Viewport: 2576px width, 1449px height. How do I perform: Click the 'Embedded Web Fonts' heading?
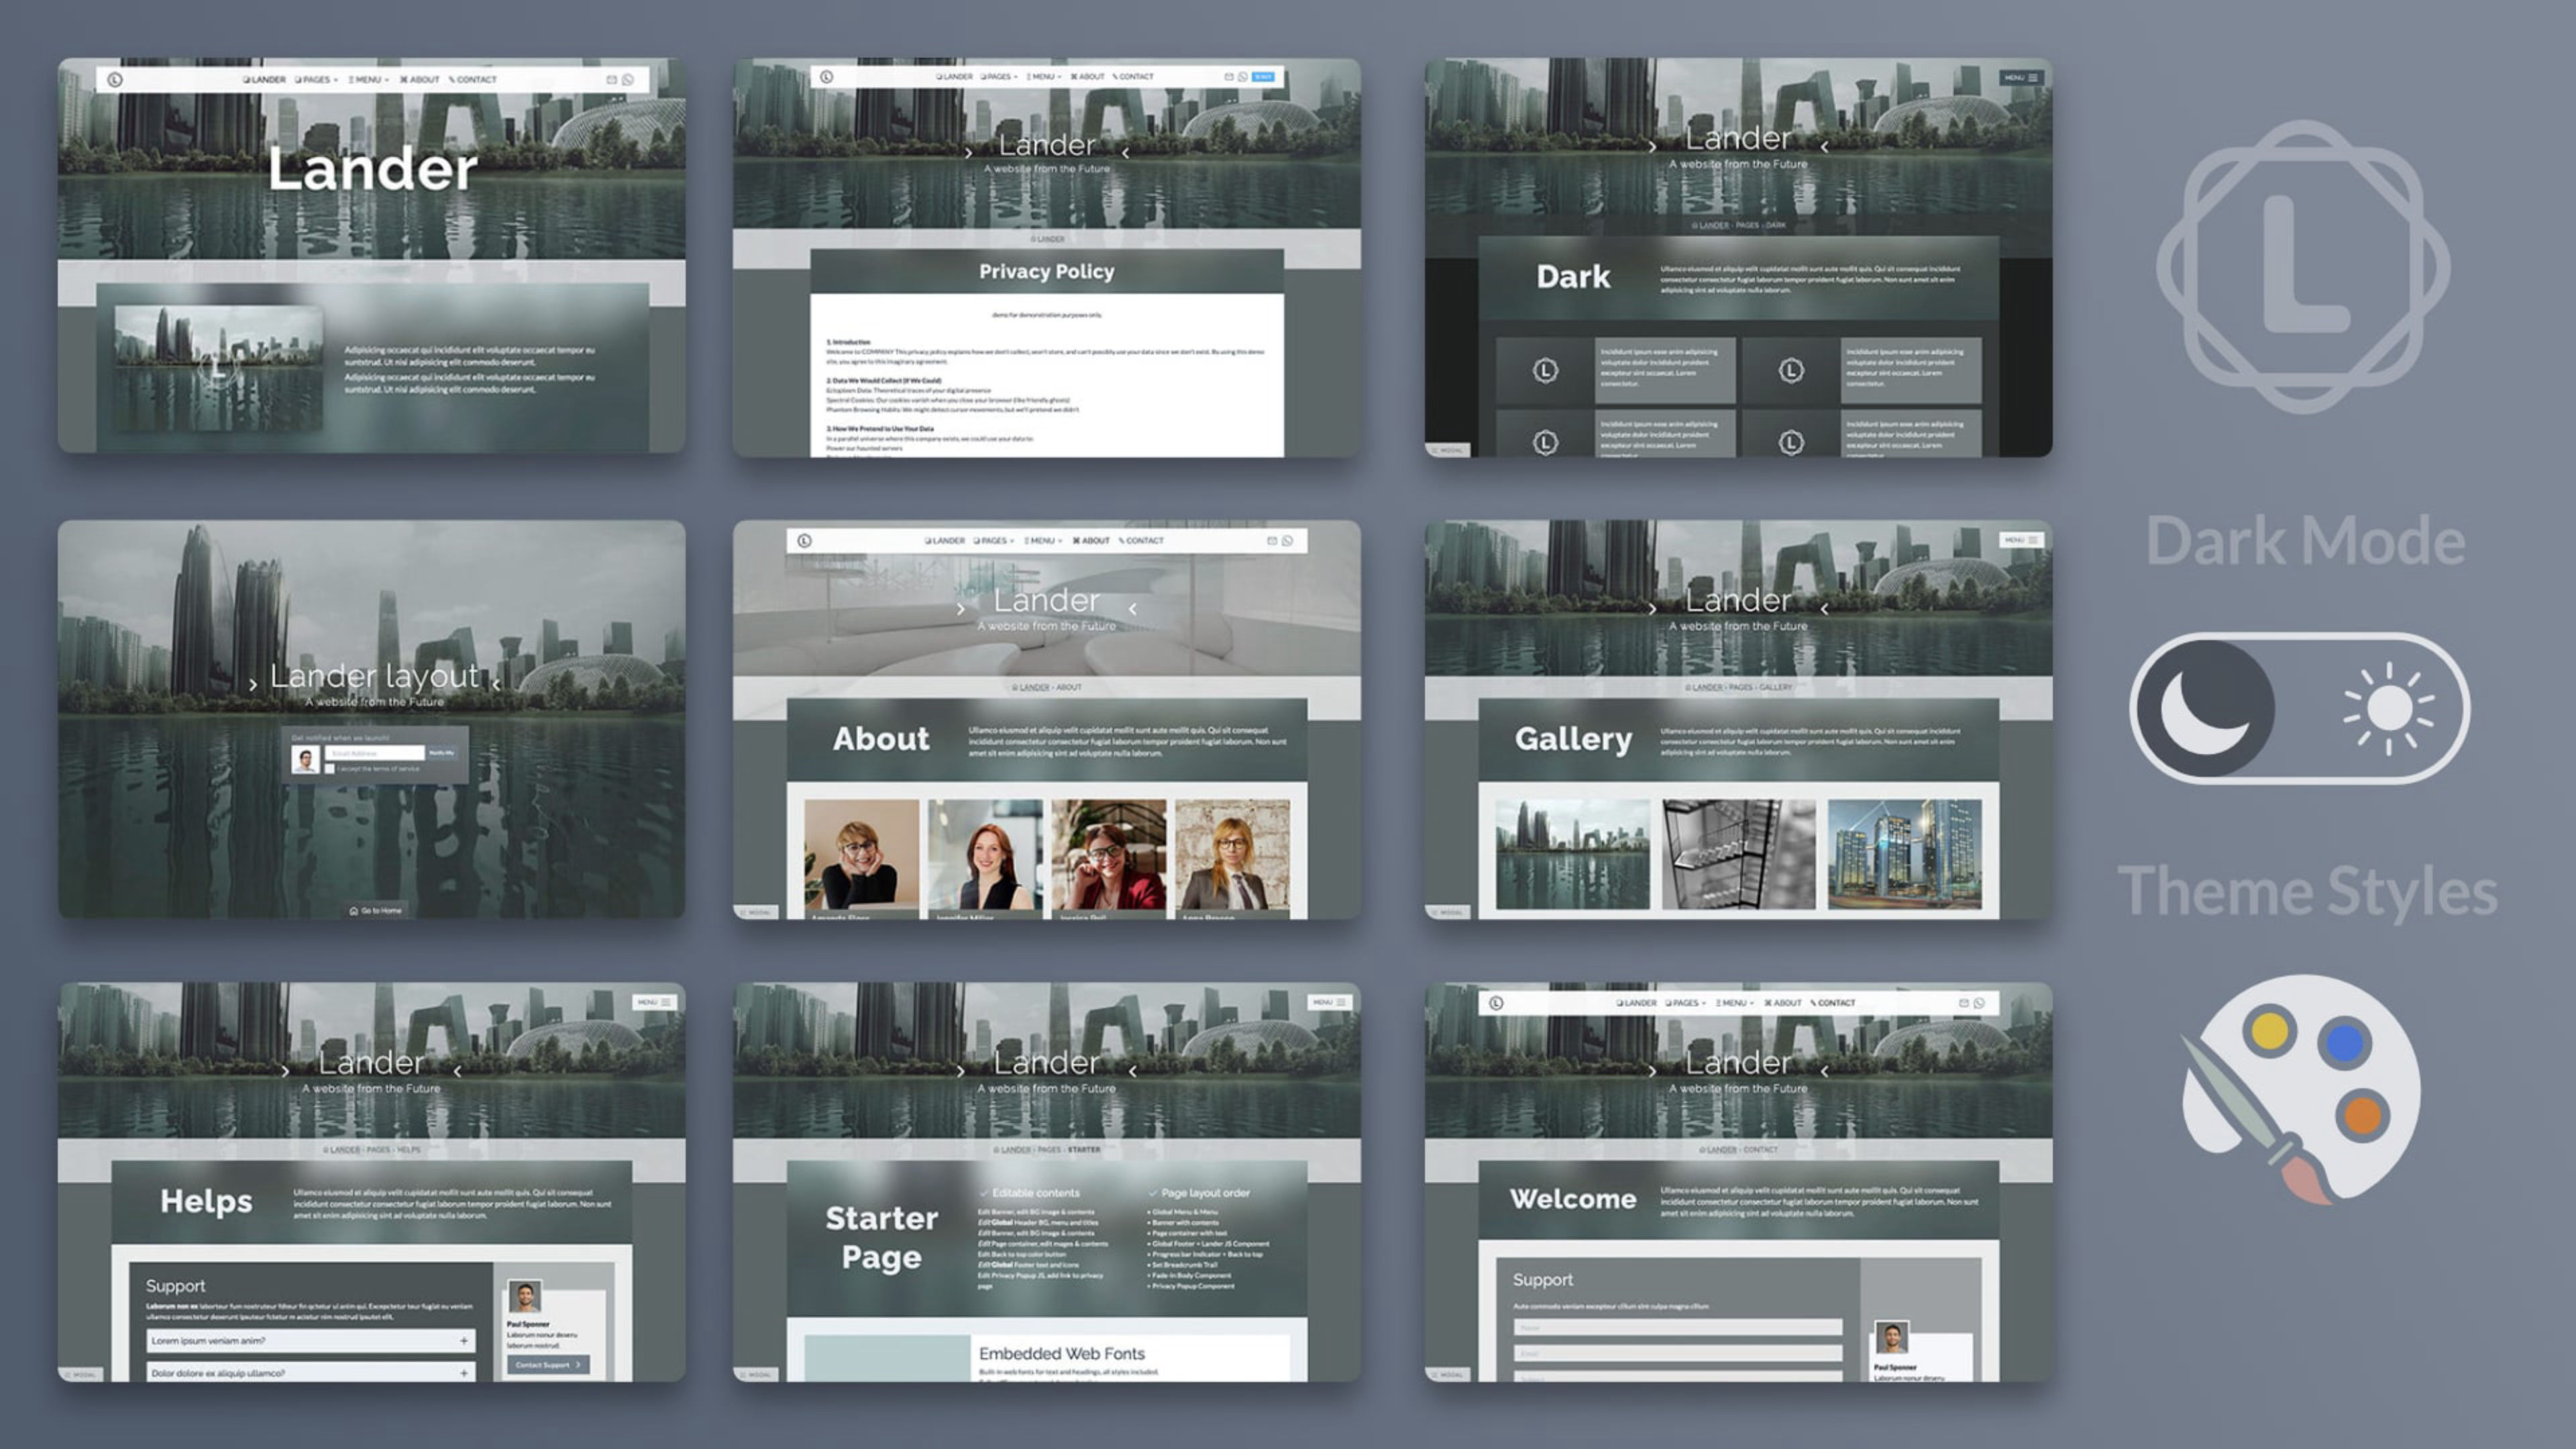(1061, 1353)
